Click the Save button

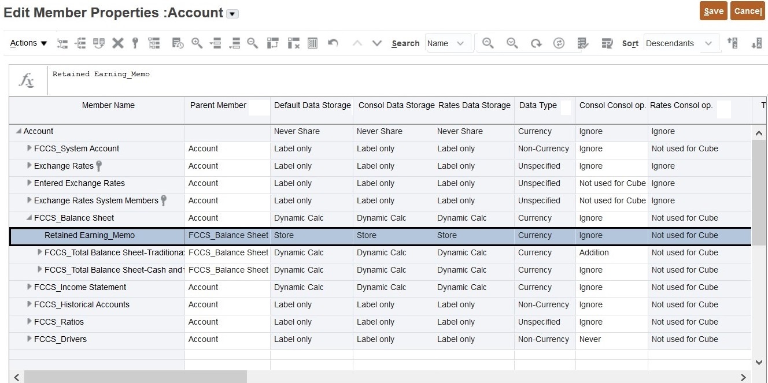[x=713, y=11]
